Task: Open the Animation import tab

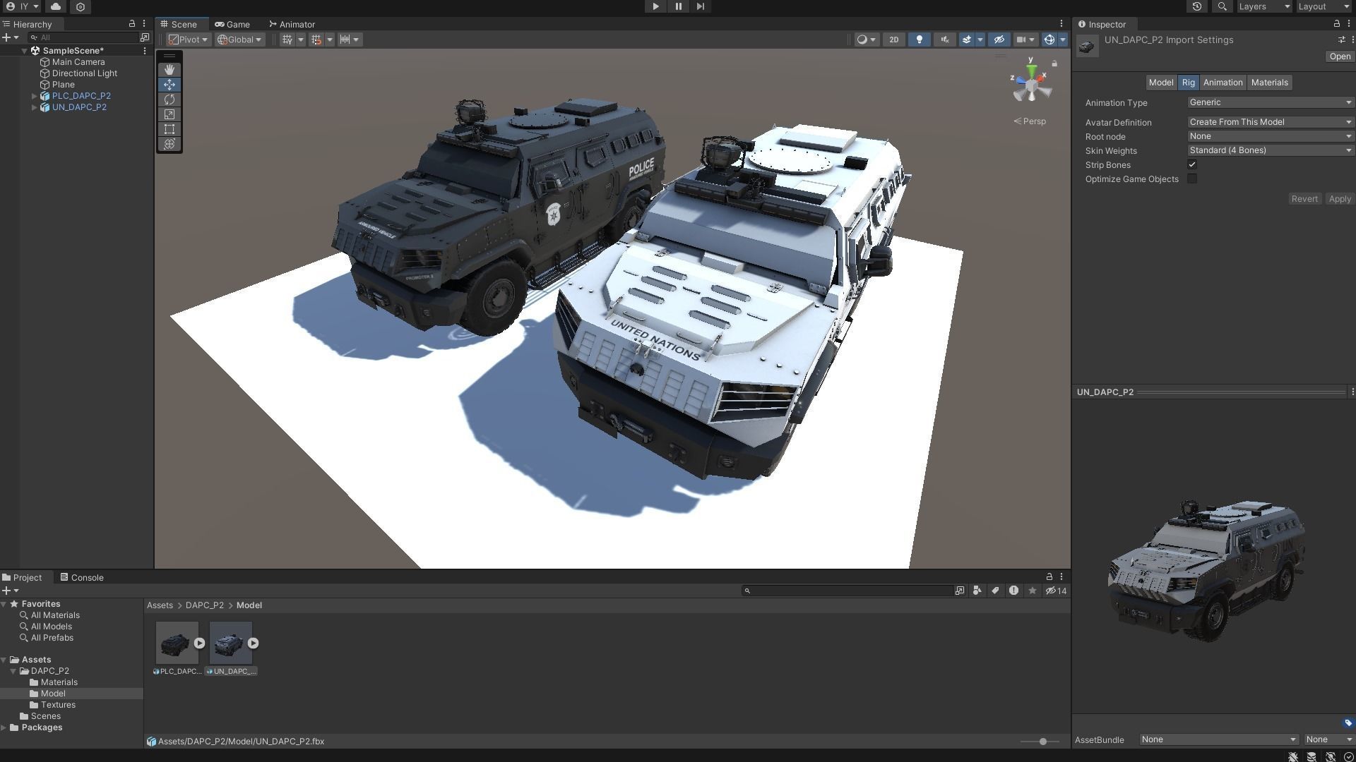Action: point(1223,83)
